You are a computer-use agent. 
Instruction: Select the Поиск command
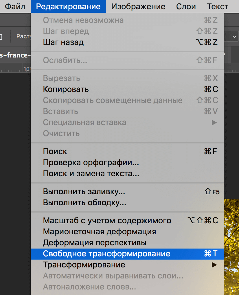tap(55, 151)
